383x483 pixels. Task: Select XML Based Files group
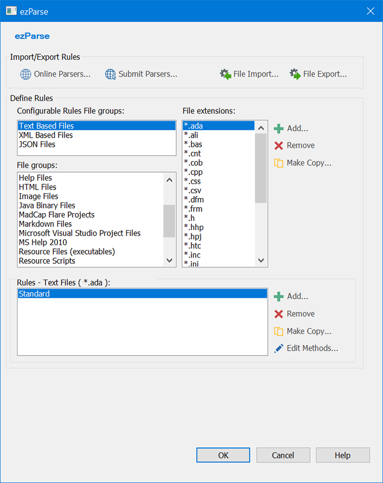[46, 135]
